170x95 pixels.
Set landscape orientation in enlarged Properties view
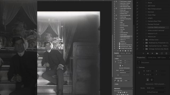tap(152, 80)
